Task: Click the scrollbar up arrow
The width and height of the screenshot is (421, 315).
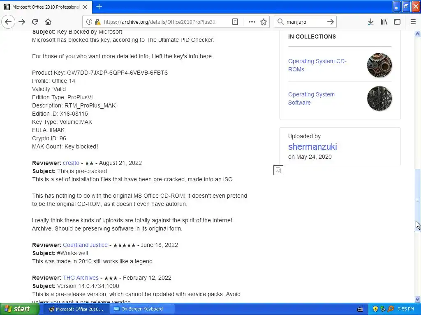Action: (417, 34)
